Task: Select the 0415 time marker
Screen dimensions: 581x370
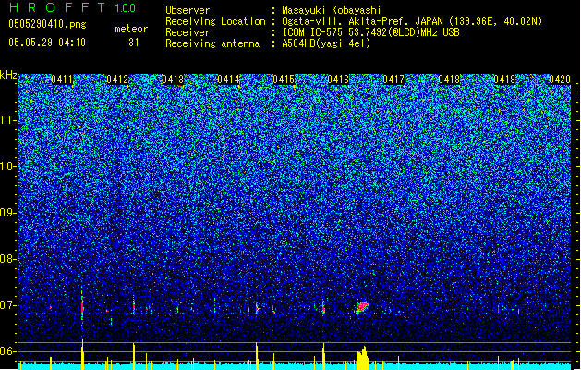Action: [x=284, y=80]
